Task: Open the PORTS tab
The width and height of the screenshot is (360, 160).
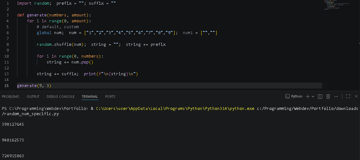Action: [110, 97]
